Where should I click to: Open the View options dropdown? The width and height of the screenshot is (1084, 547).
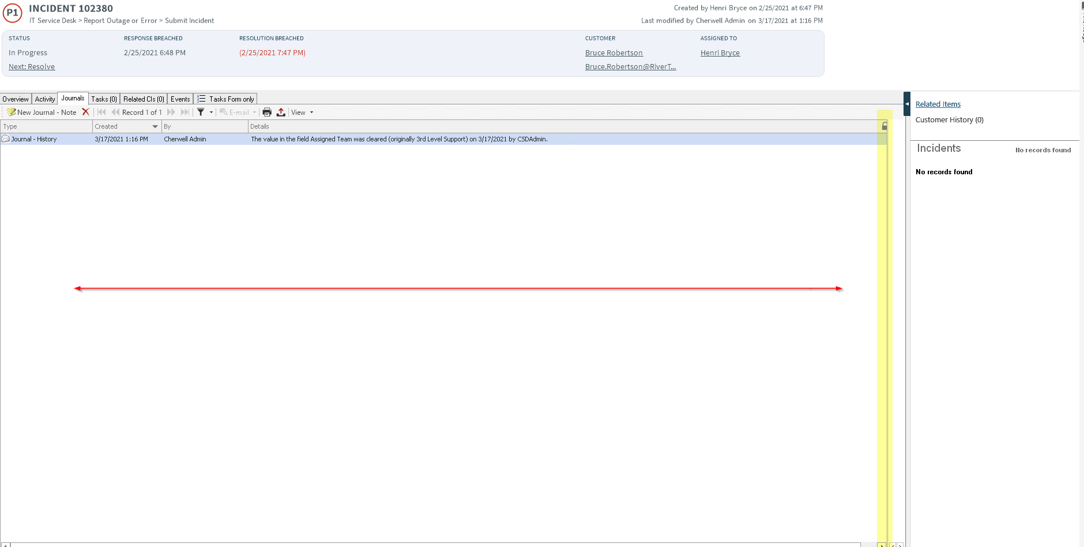(300, 112)
